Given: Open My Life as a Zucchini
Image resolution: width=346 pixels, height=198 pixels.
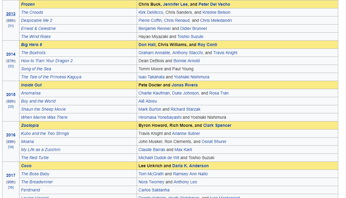Looking at the screenshot, I should click(x=41, y=150).
